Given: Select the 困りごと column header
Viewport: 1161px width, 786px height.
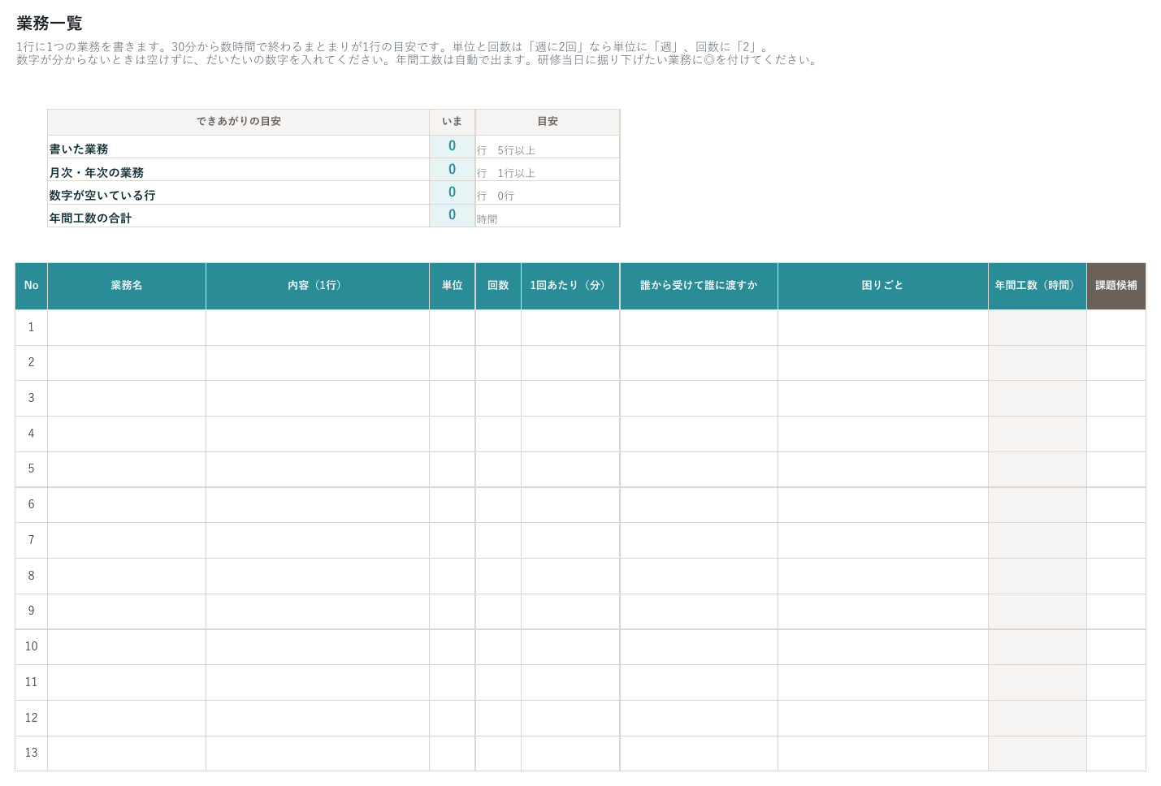Looking at the screenshot, I should click(x=883, y=286).
